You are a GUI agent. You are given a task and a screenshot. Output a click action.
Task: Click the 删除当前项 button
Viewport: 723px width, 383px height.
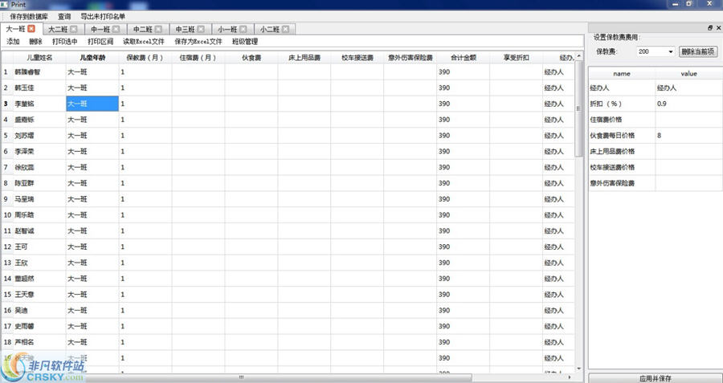698,51
